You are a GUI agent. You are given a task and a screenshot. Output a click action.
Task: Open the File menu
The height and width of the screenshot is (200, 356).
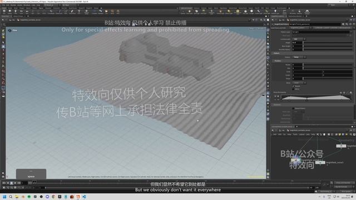[4, 5]
